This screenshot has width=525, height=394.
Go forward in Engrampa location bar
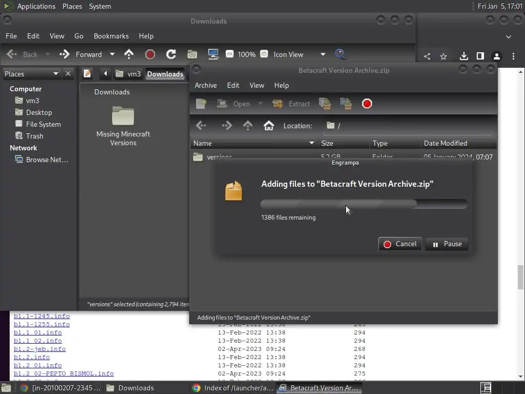pos(227,126)
